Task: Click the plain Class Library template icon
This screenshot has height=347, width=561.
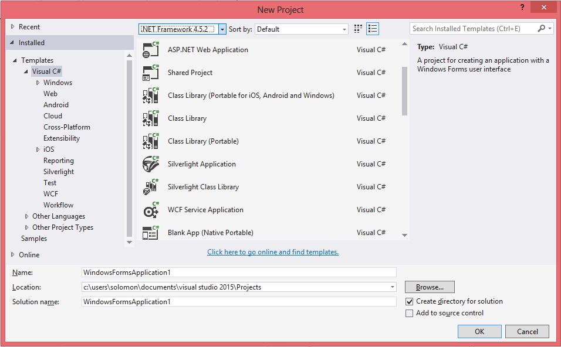Action: (x=151, y=118)
